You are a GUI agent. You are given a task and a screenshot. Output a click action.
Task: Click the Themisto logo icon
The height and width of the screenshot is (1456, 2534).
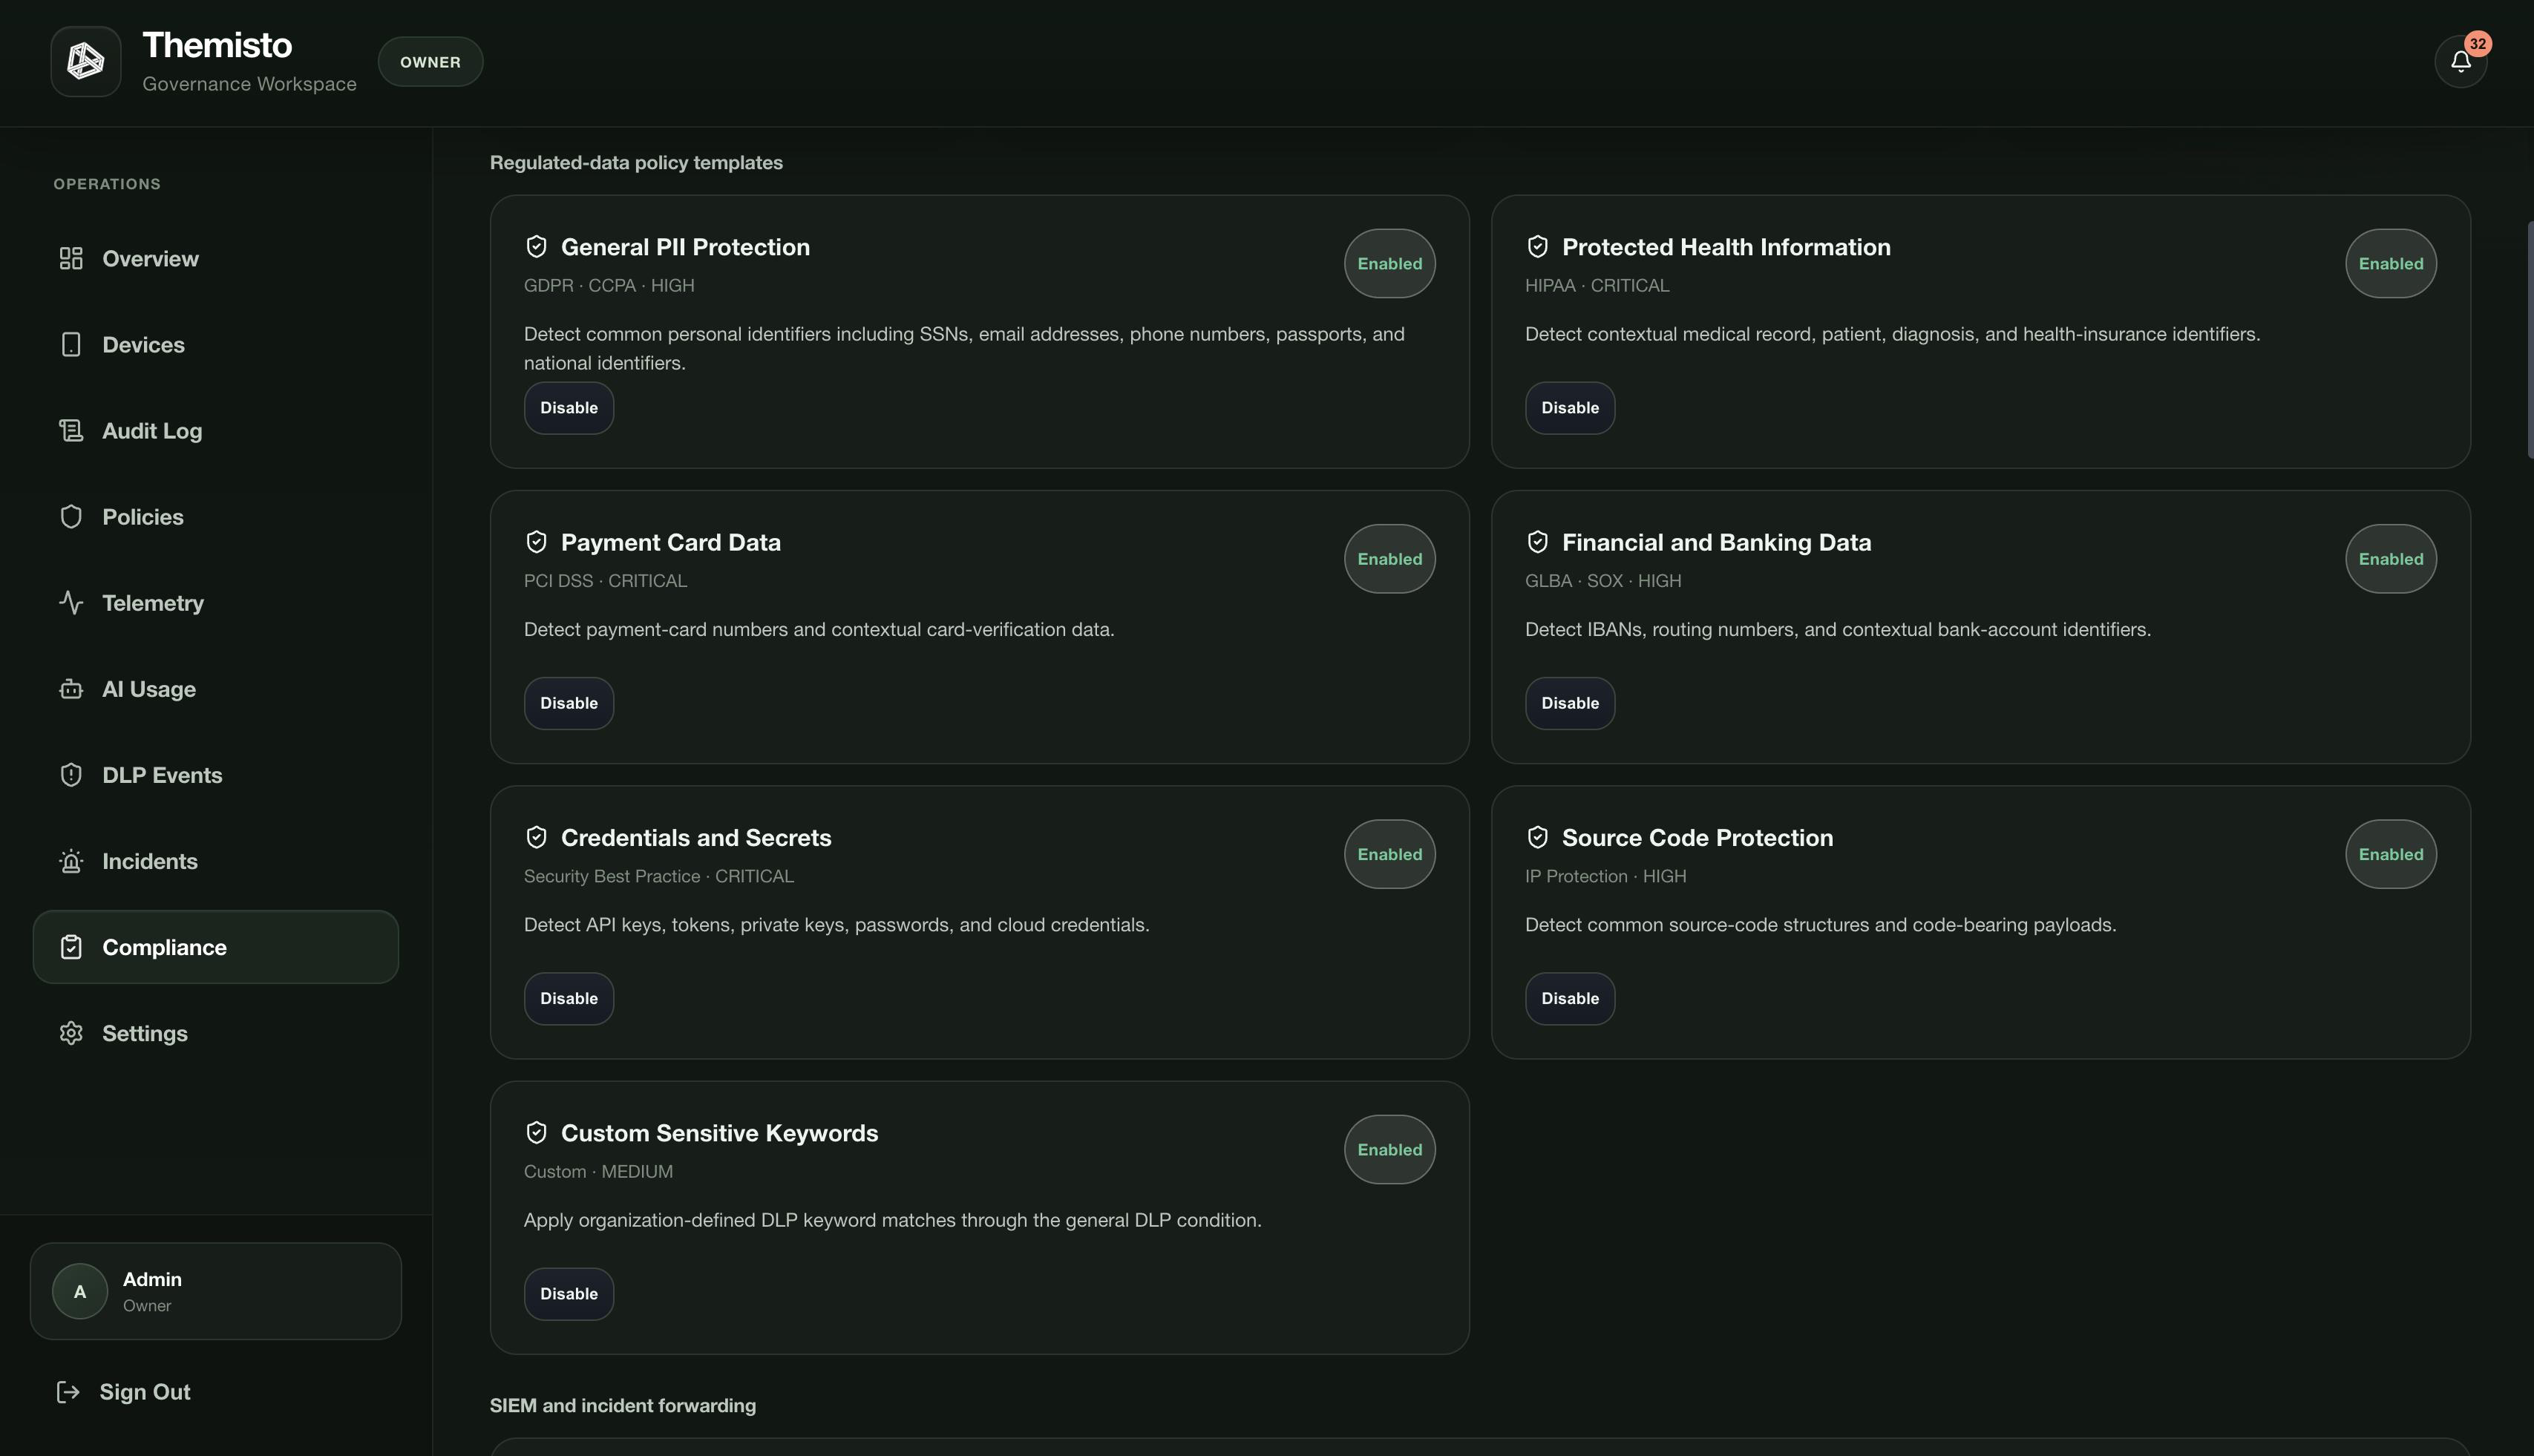pyautogui.click(x=86, y=62)
